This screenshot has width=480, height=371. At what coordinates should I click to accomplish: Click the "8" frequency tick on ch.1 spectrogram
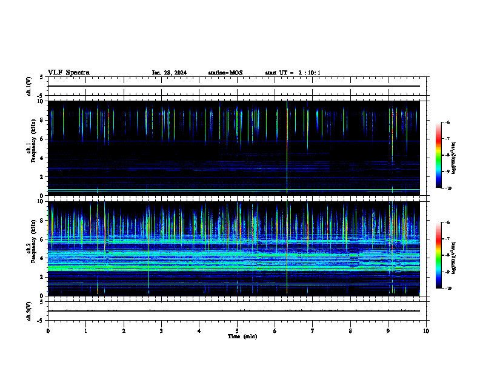click(42, 120)
